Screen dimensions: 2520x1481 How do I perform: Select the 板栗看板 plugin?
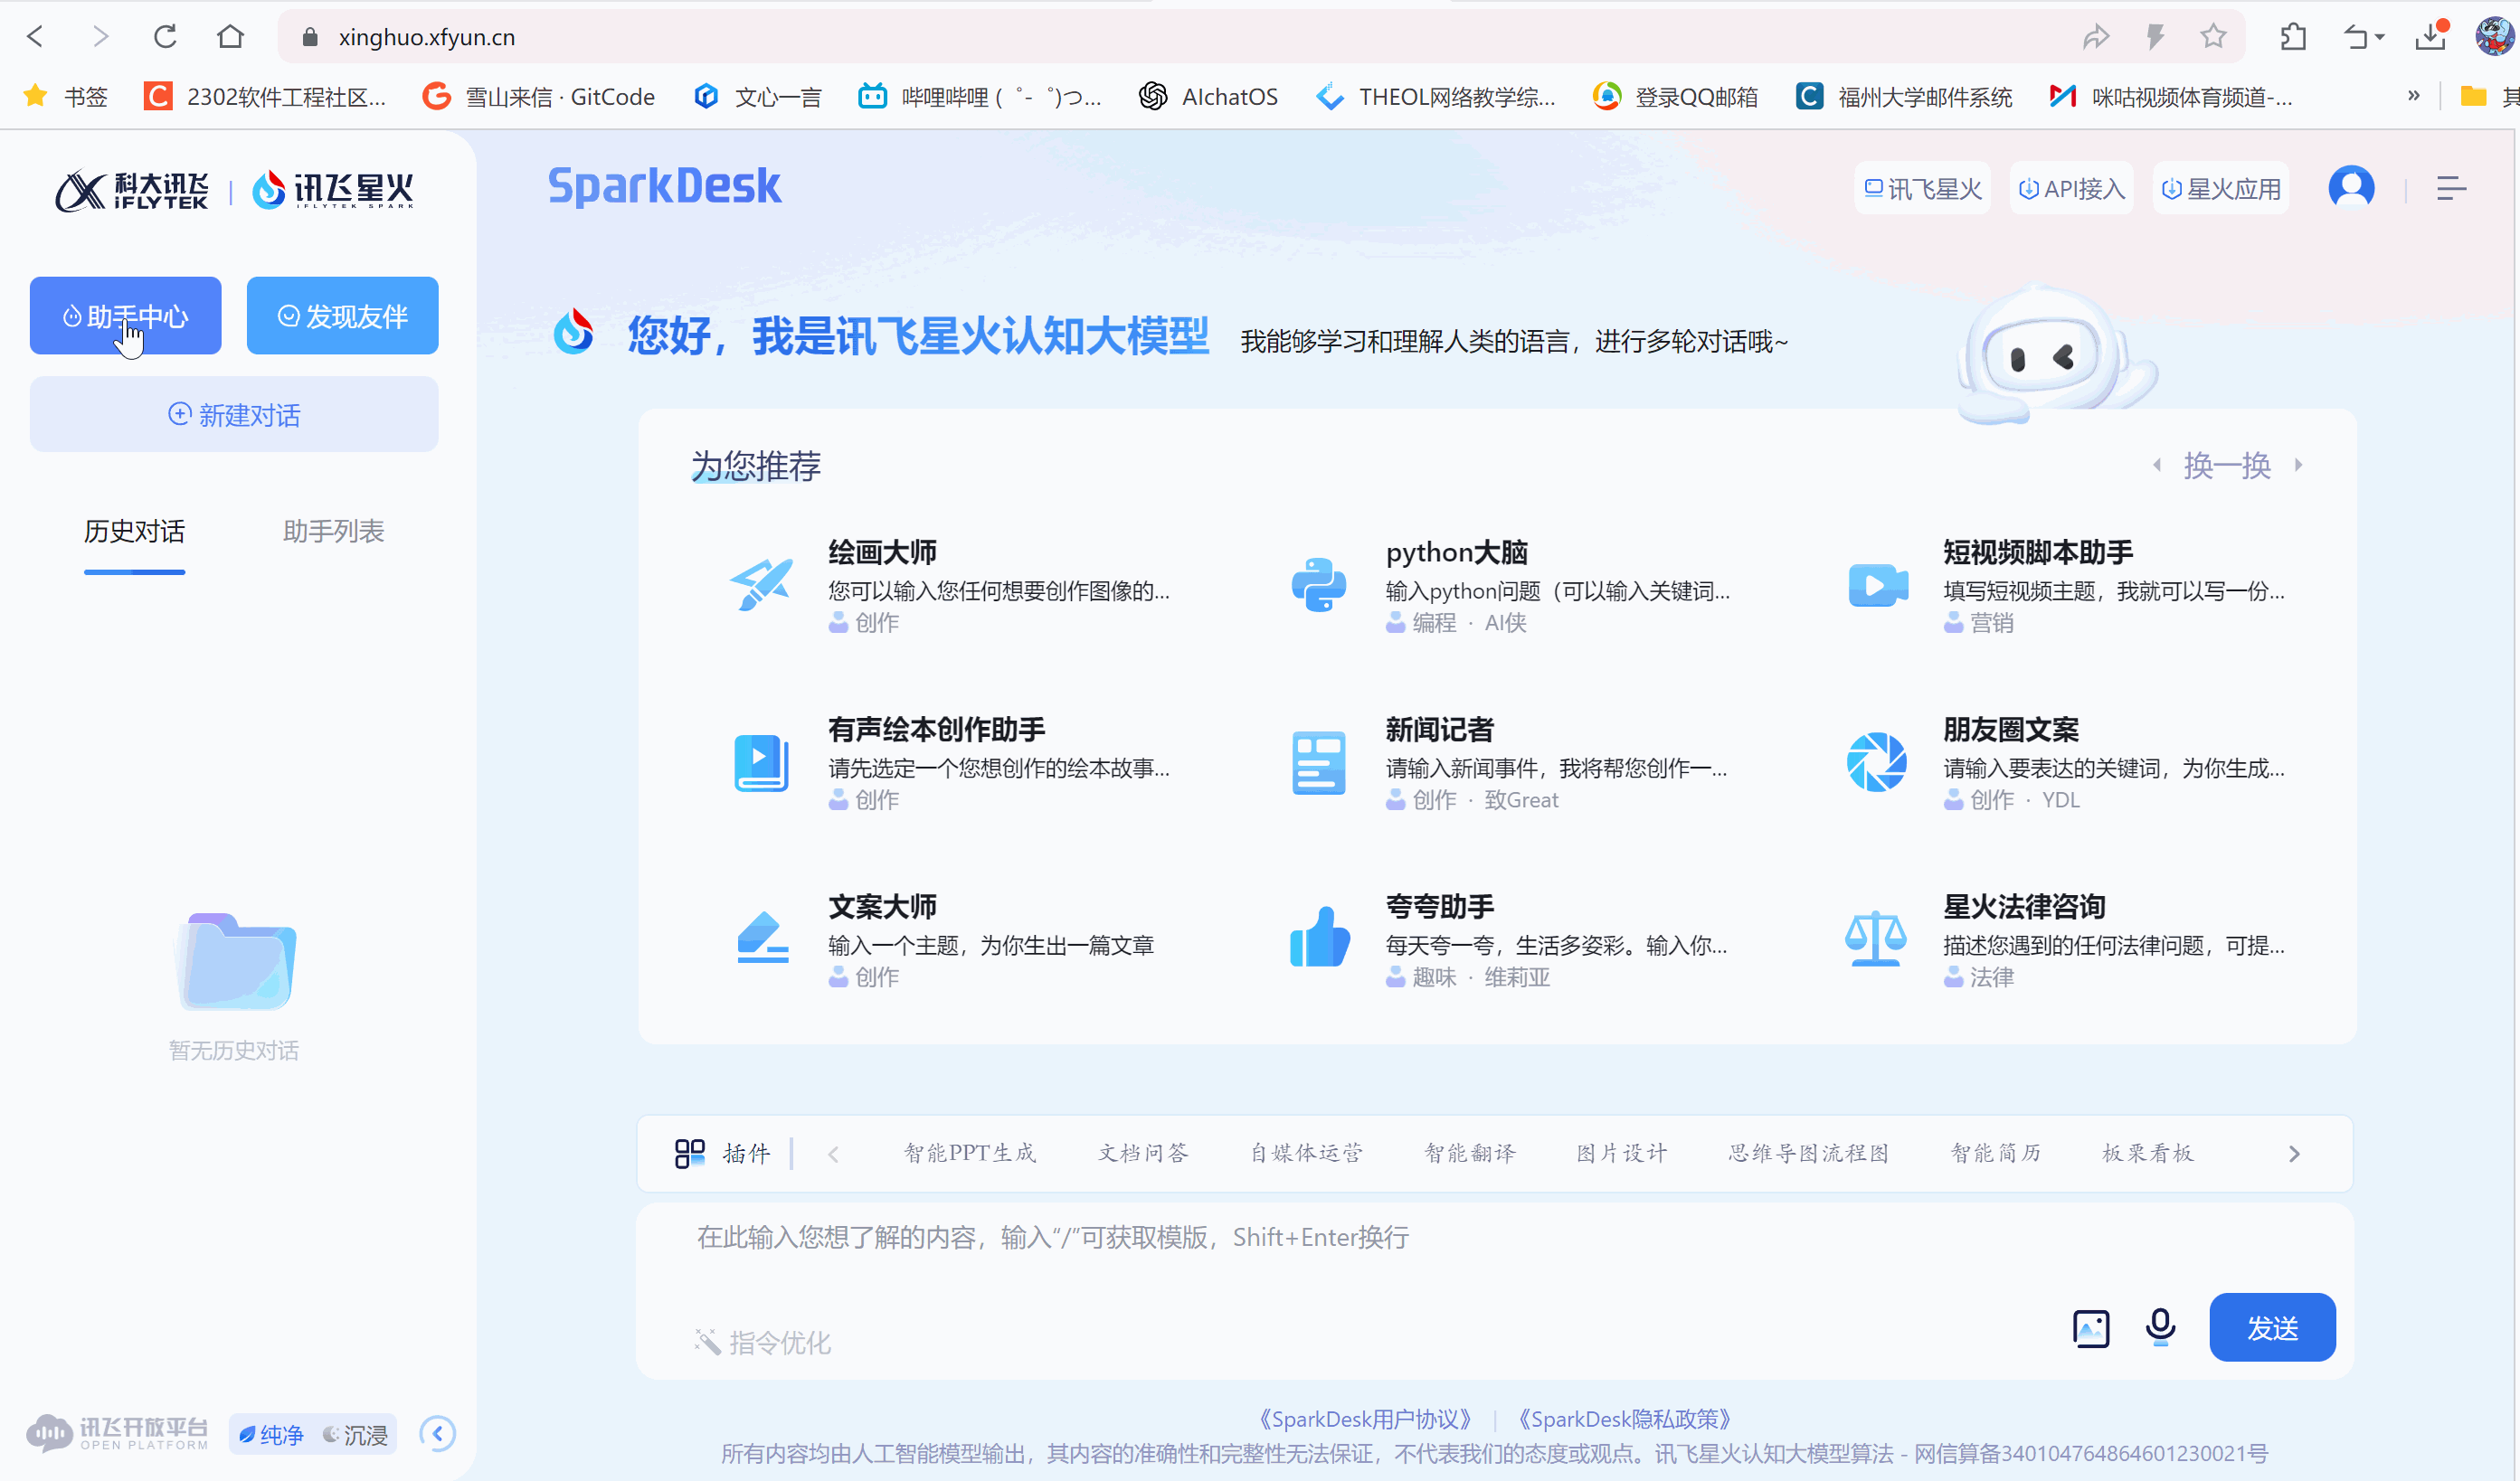click(2148, 1152)
